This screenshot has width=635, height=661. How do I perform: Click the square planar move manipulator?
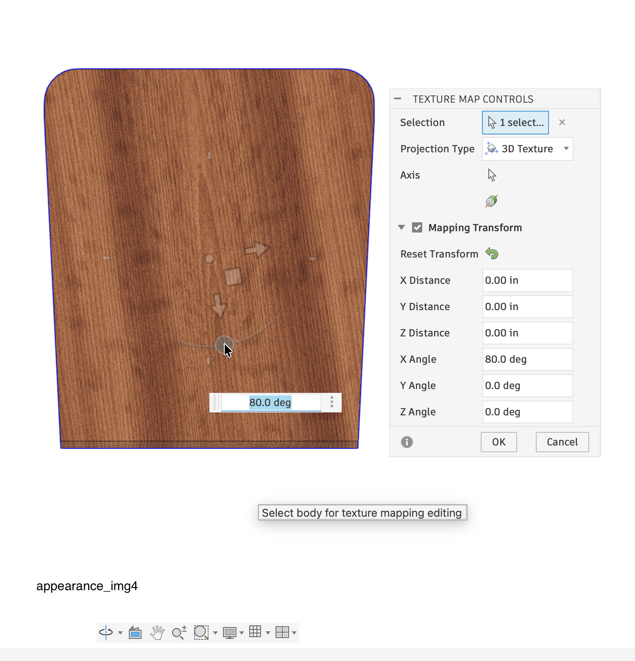[233, 277]
